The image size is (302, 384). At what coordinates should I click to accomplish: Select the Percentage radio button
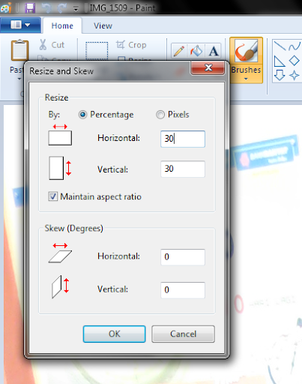pos(82,115)
